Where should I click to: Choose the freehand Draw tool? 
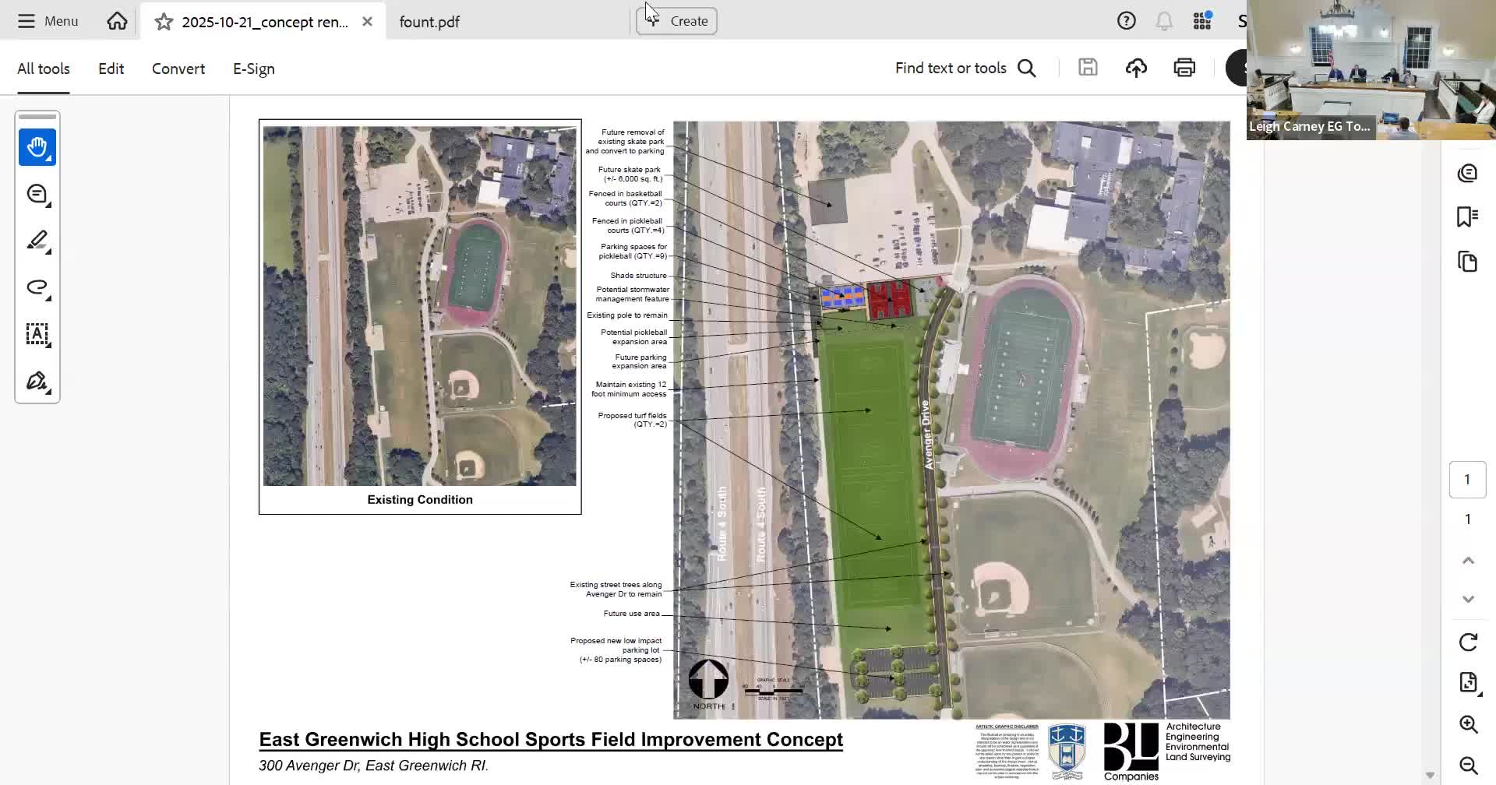coord(37,287)
